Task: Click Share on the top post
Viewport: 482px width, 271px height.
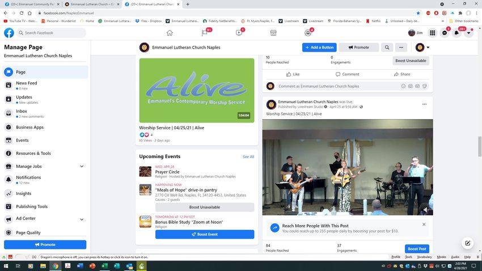Action: point(402,74)
